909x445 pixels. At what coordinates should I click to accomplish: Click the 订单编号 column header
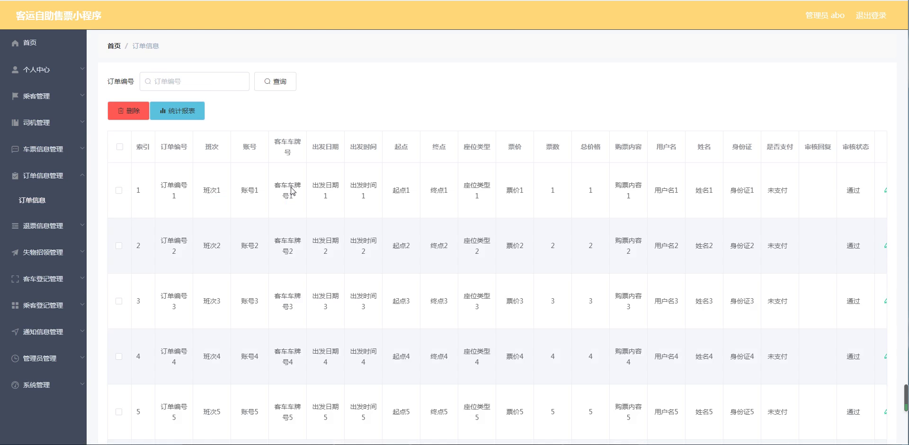(x=174, y=147)
